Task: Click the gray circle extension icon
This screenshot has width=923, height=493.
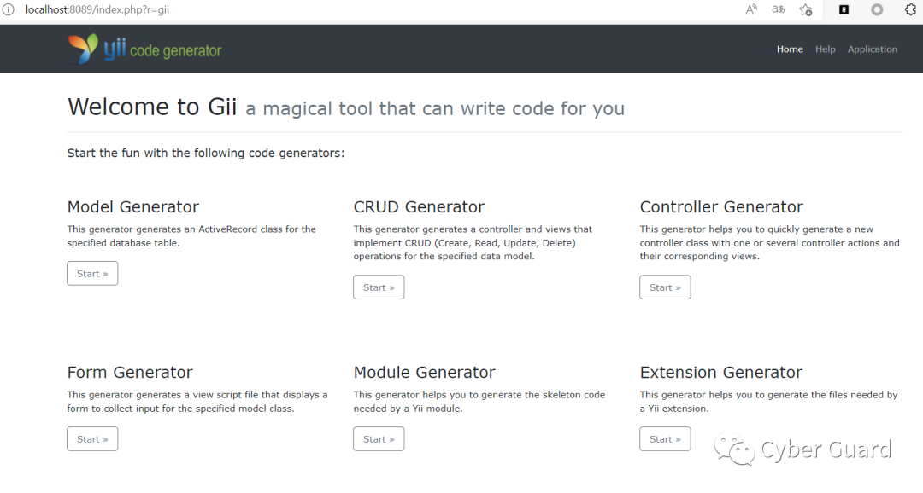Action: coord(877,9)
